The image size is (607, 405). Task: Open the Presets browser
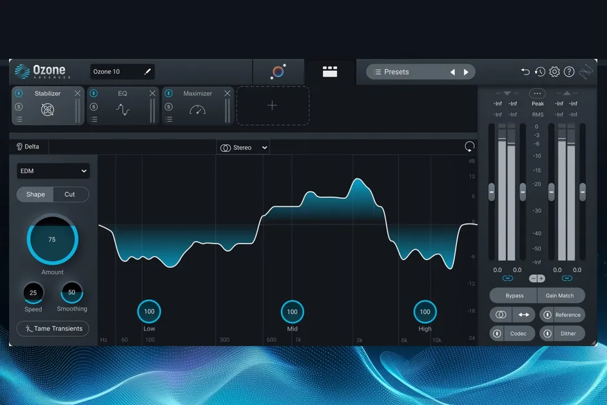click(407, 72)
